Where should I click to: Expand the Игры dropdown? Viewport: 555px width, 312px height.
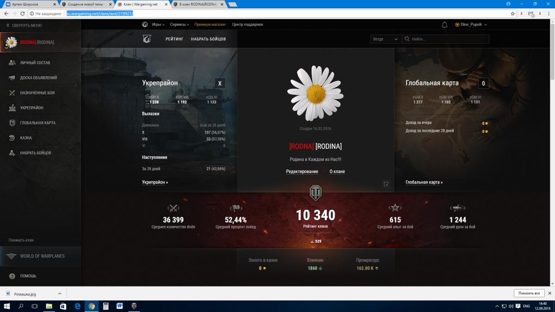pos(158,24)
